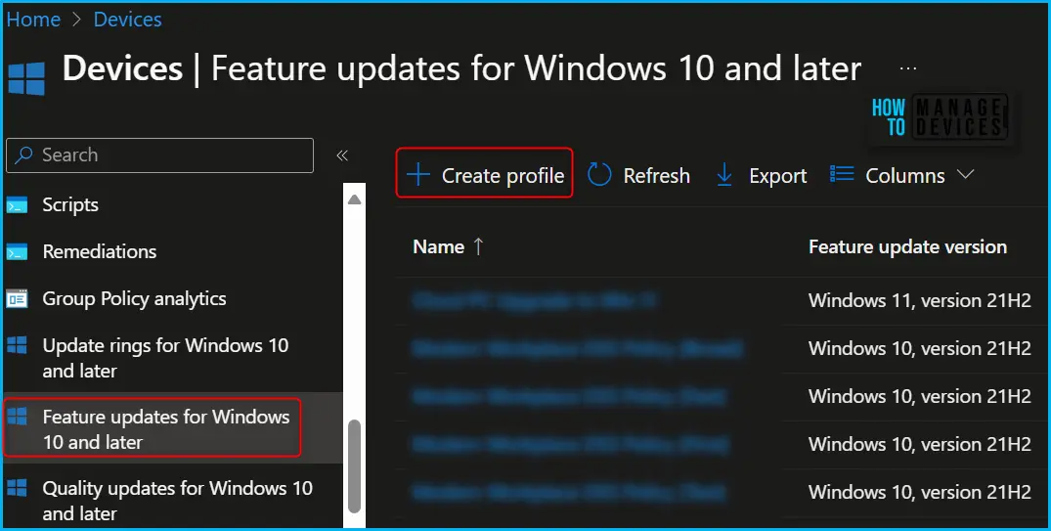Click the Update rings Windows icon
Viewport: 1051px width, 531px height.
pyautogui.click(x=17, y=345)
